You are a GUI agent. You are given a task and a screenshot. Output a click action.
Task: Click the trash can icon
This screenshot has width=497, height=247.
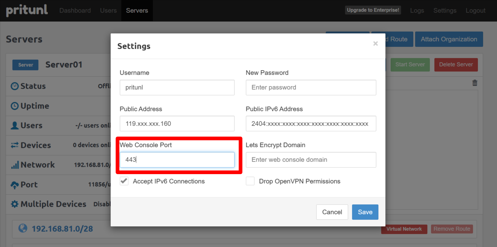475,83
